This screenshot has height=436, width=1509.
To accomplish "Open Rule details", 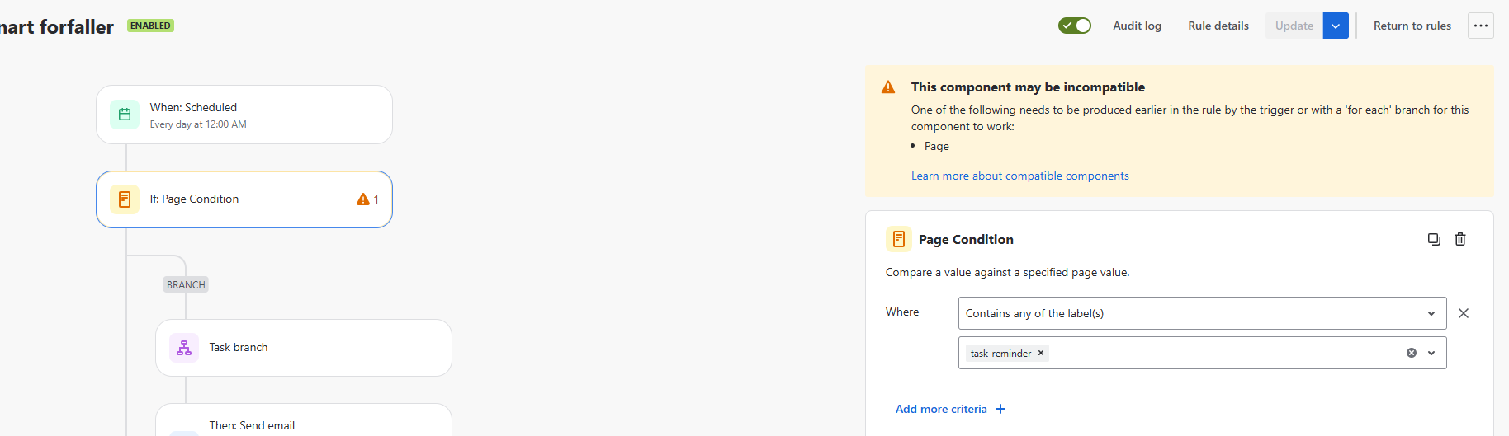I will 1218,26.
